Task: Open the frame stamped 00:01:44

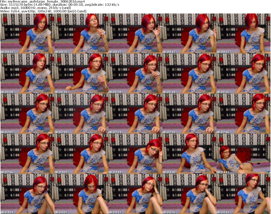Action: 189,73
